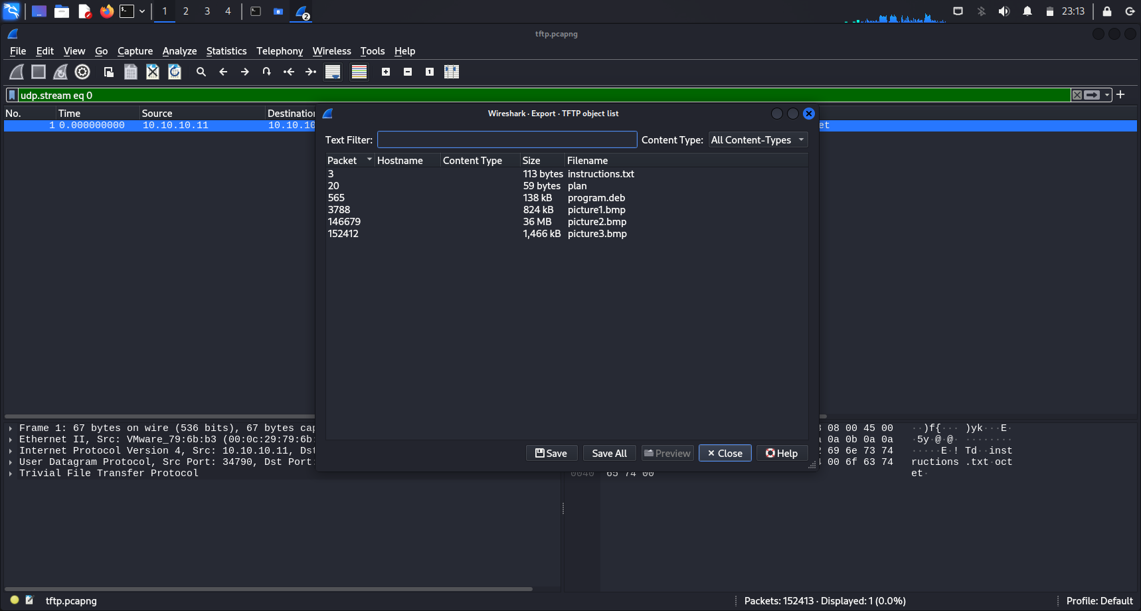The width and height of the screenshot is (1141, 611).
Task: Expand the Frame 1 details row
Action: 11,428
